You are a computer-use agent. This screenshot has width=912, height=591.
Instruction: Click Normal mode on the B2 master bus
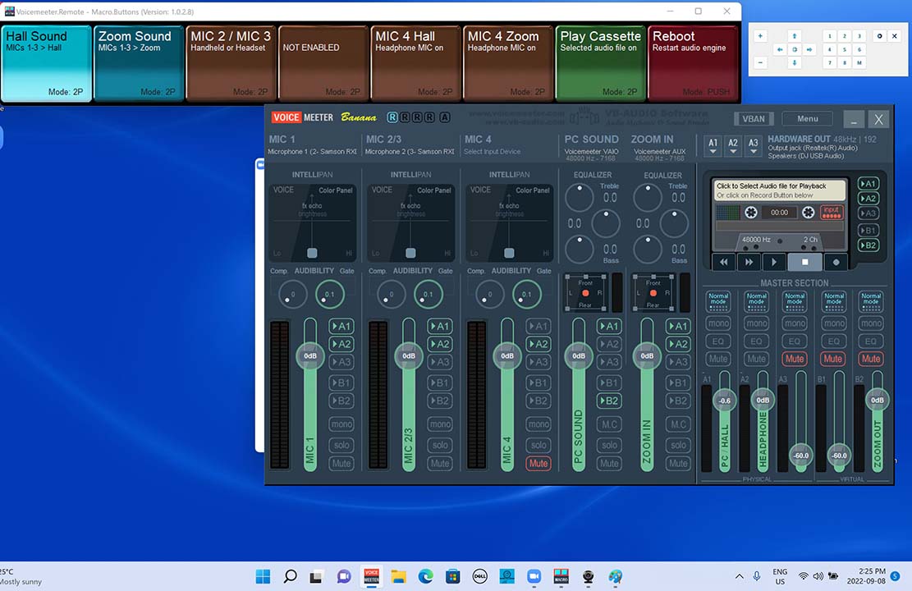pyautogui.click(x=871, y=300)
